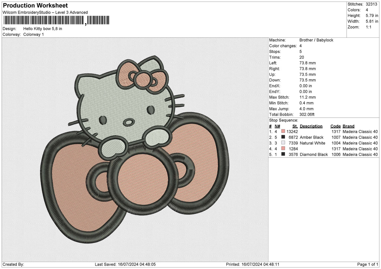381x269 pixels.
Task: Select the design name 'Hello Kitty bow 5,8 in'
Action: pos(43,29)
